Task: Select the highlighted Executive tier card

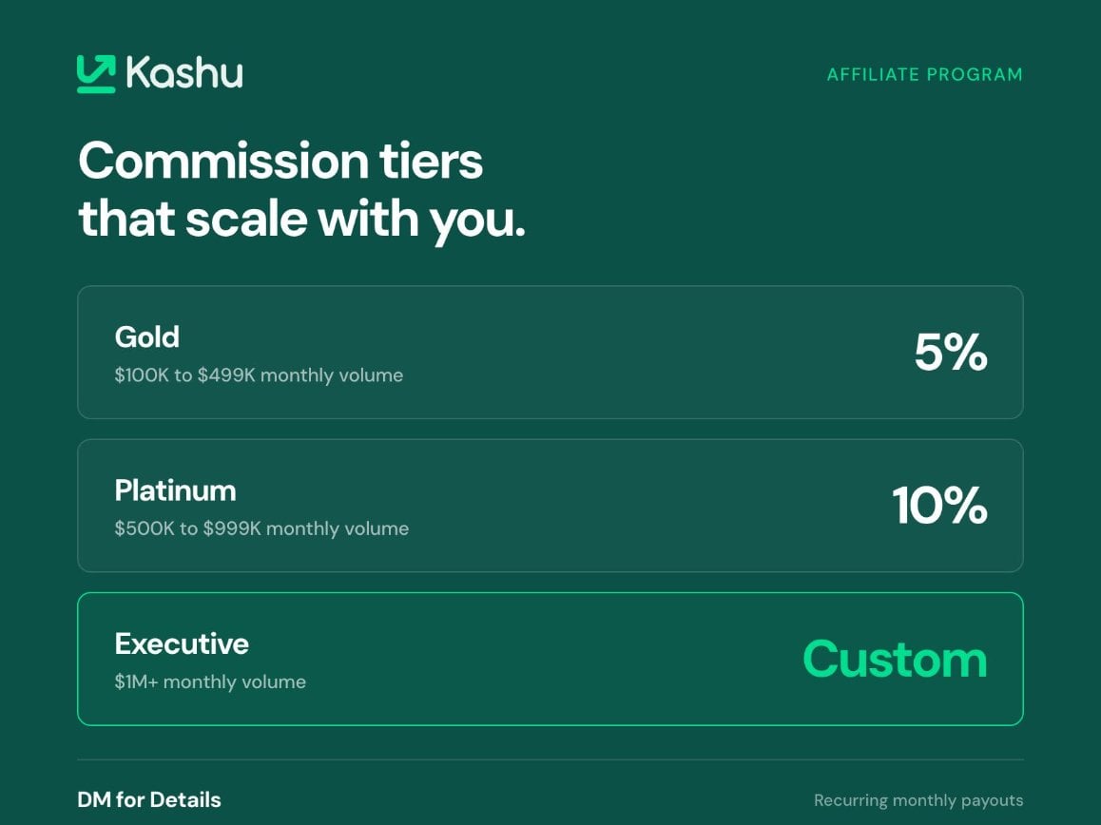Action: pyautogui.click(x=550, y=659)
